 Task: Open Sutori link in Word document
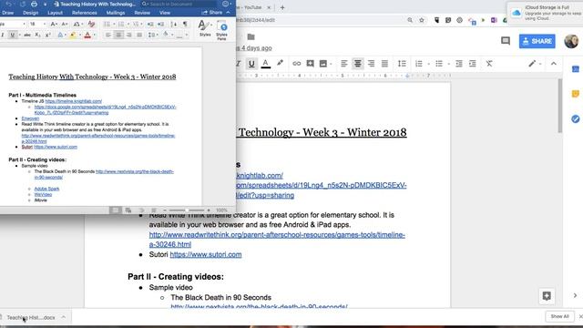(56, 147)
